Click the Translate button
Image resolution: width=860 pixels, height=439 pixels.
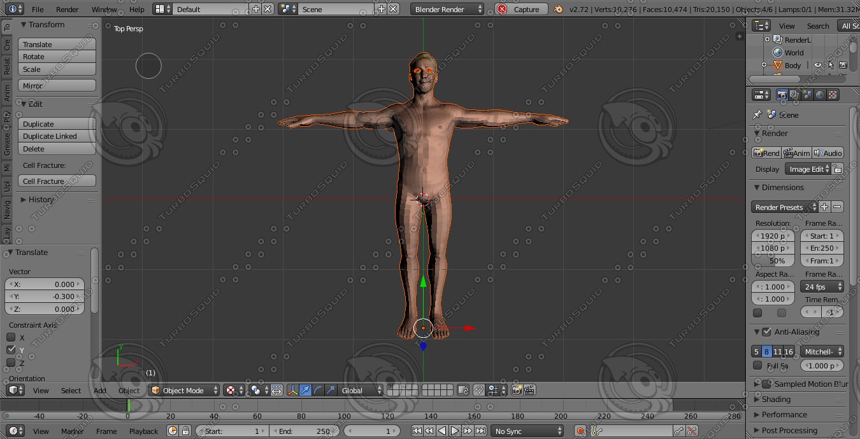[x=57, y=44]
